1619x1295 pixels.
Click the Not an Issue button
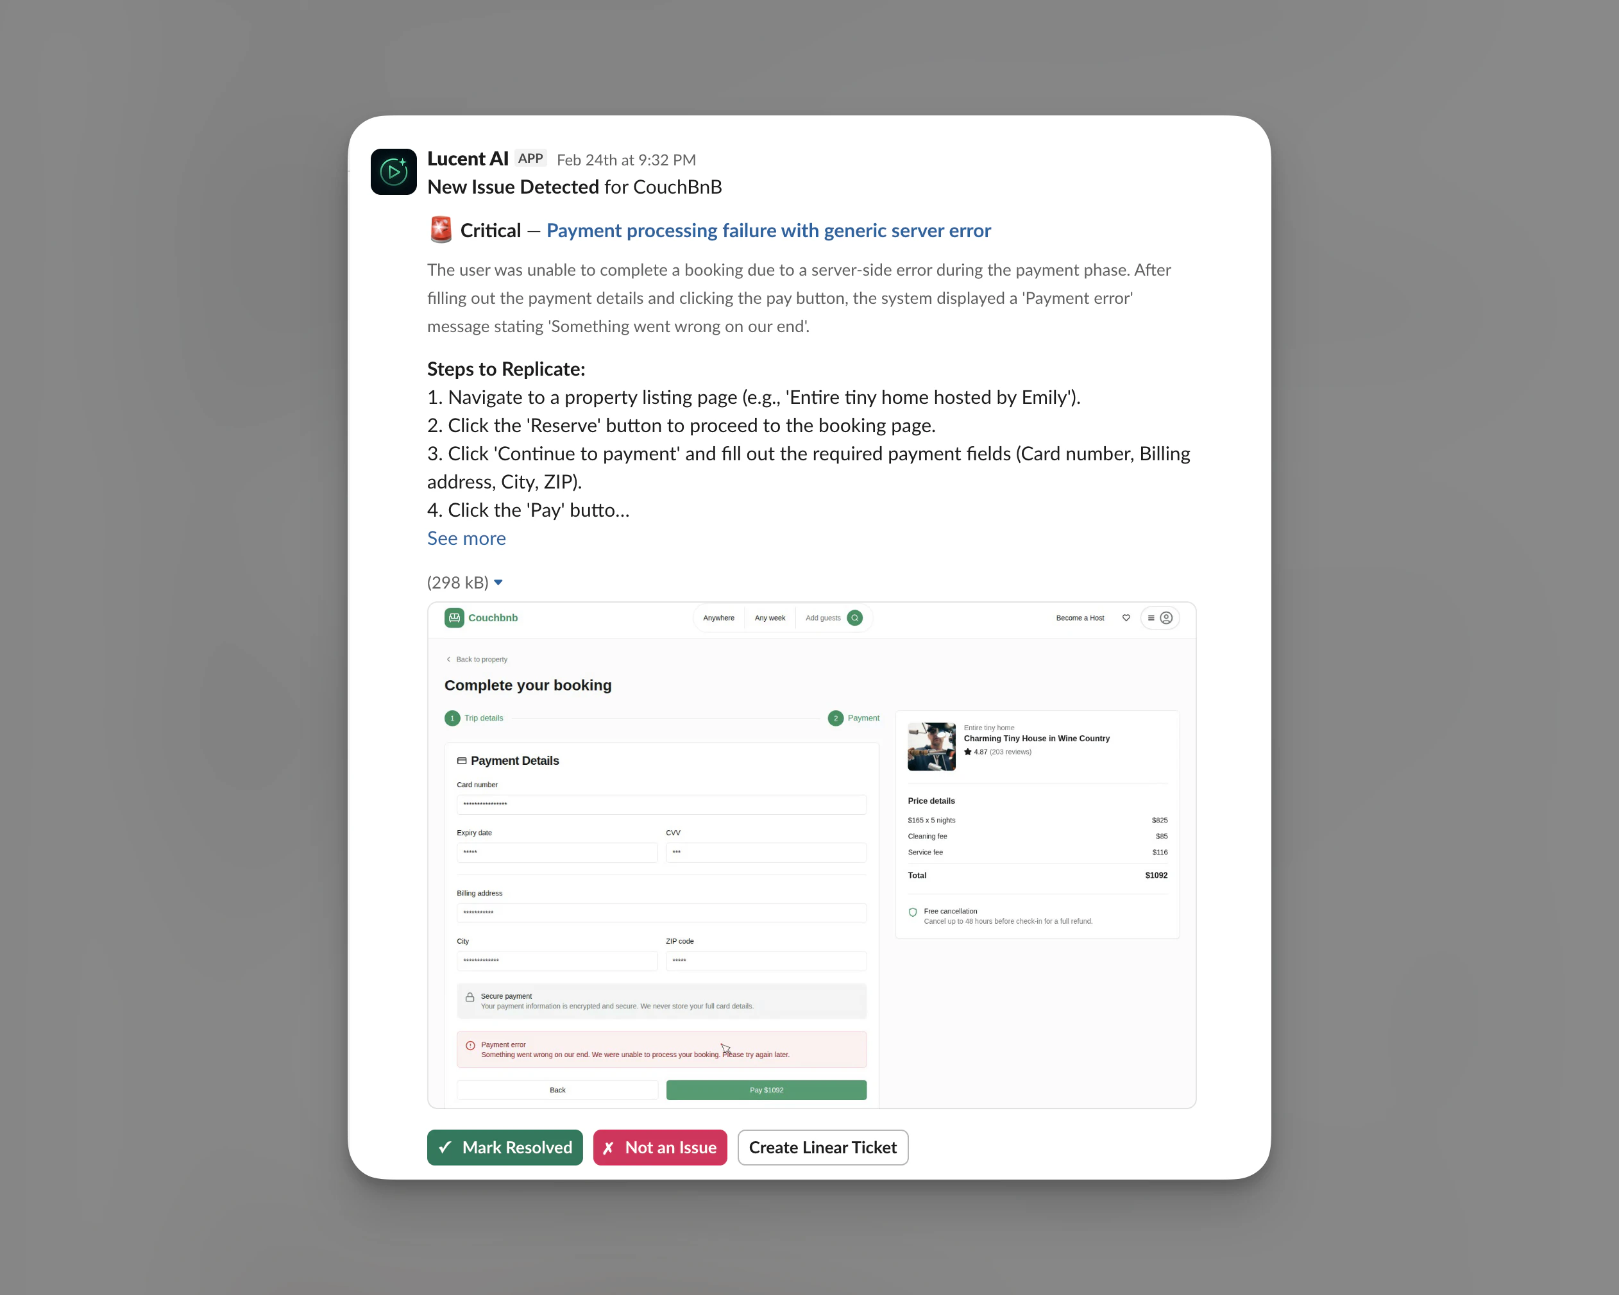(660, 1147)
